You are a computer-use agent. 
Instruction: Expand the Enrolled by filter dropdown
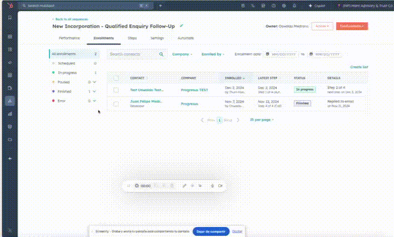[214, 55]
